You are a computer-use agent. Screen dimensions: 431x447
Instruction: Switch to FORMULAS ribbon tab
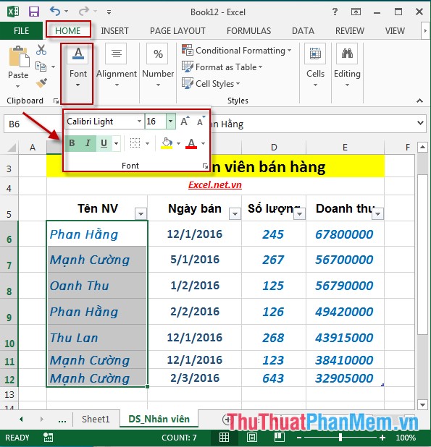248,31
